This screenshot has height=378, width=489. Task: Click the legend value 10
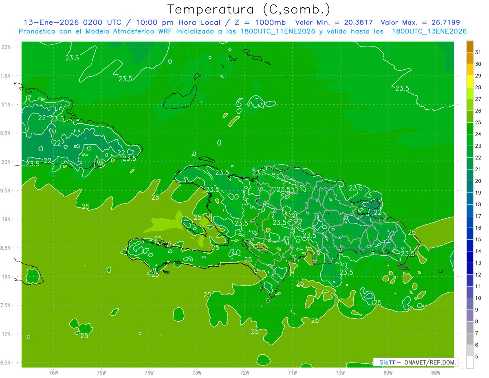pyautogui.click(x=478, y=298)
